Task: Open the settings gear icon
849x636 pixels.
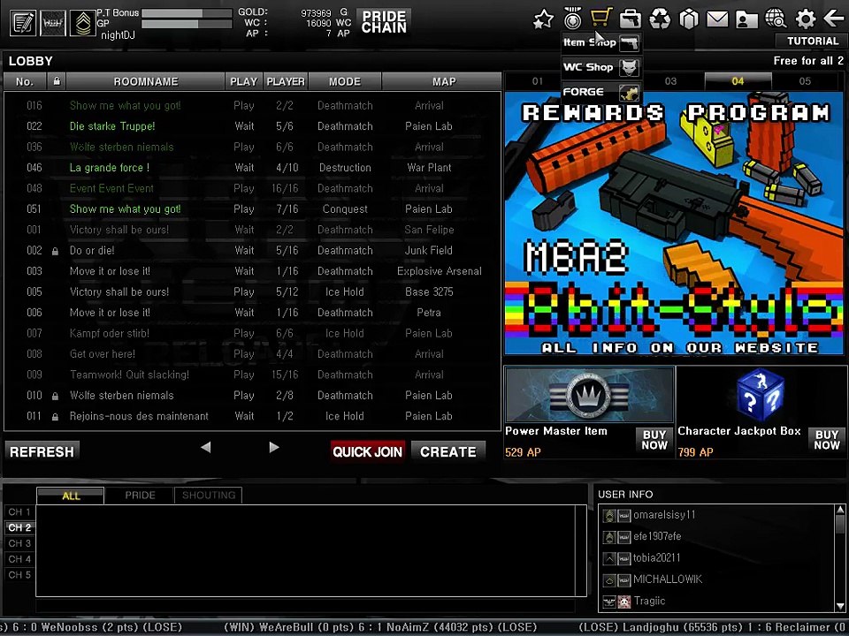Action: pos(805,19)
